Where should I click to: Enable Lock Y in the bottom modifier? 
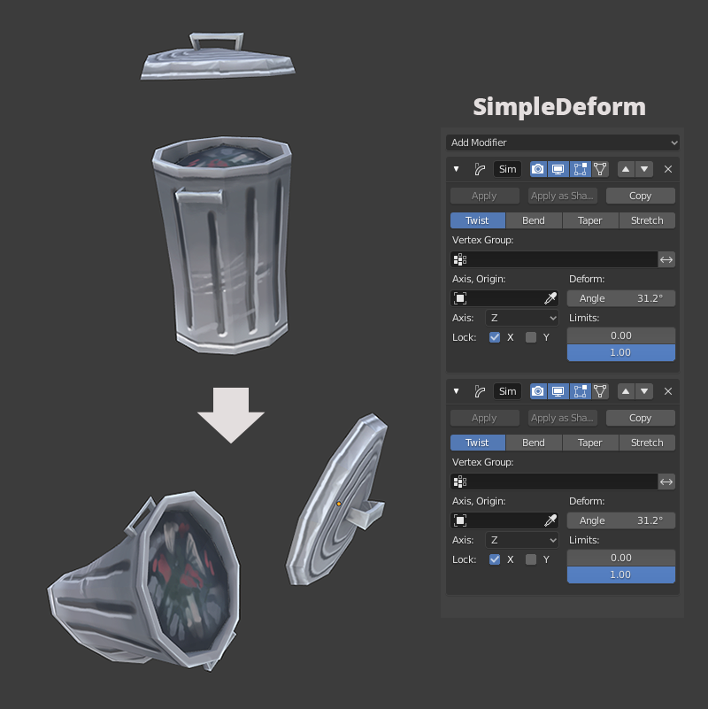531,559
